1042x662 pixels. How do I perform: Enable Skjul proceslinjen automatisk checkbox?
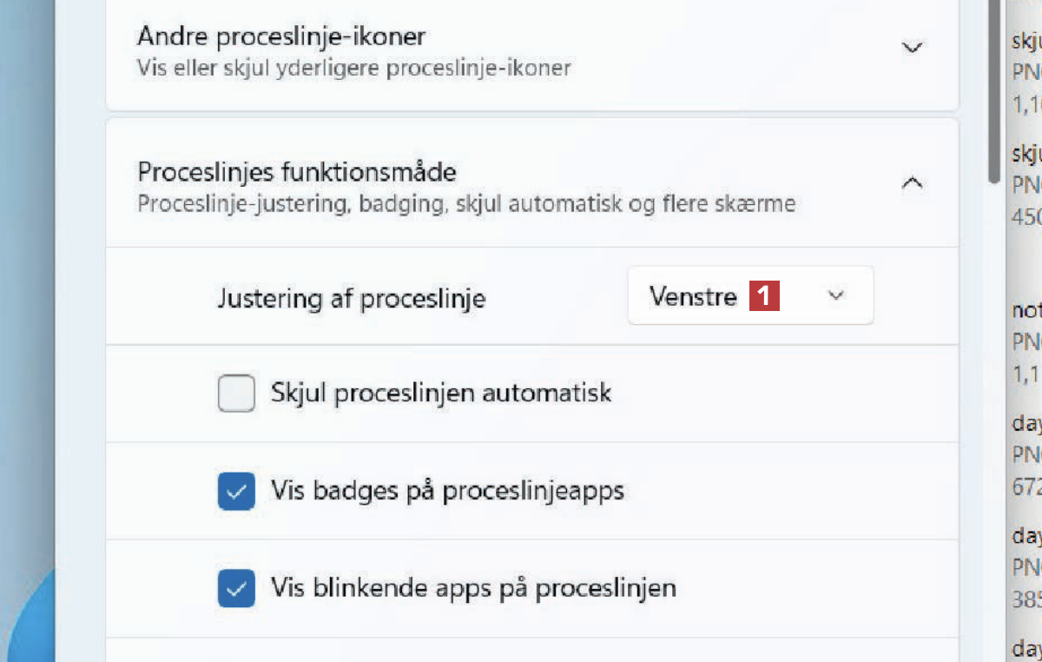click(236, 394)
